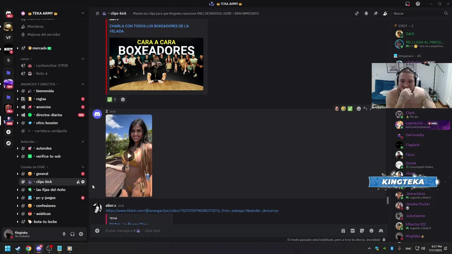Create channel in ANUNCIOS Y DIRECTOS
The image size is (452, 254).
click(83, 84)
